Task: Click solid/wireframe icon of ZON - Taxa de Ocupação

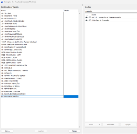Action: (x=90, y=20)
